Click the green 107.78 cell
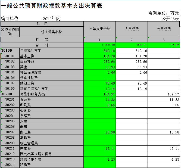181x168 pixels. coord(99,56)
